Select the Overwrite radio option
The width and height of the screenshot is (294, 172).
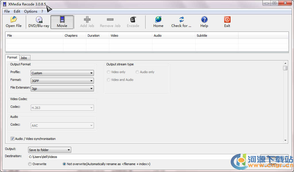pyautogui.click(x=30, y=164)
